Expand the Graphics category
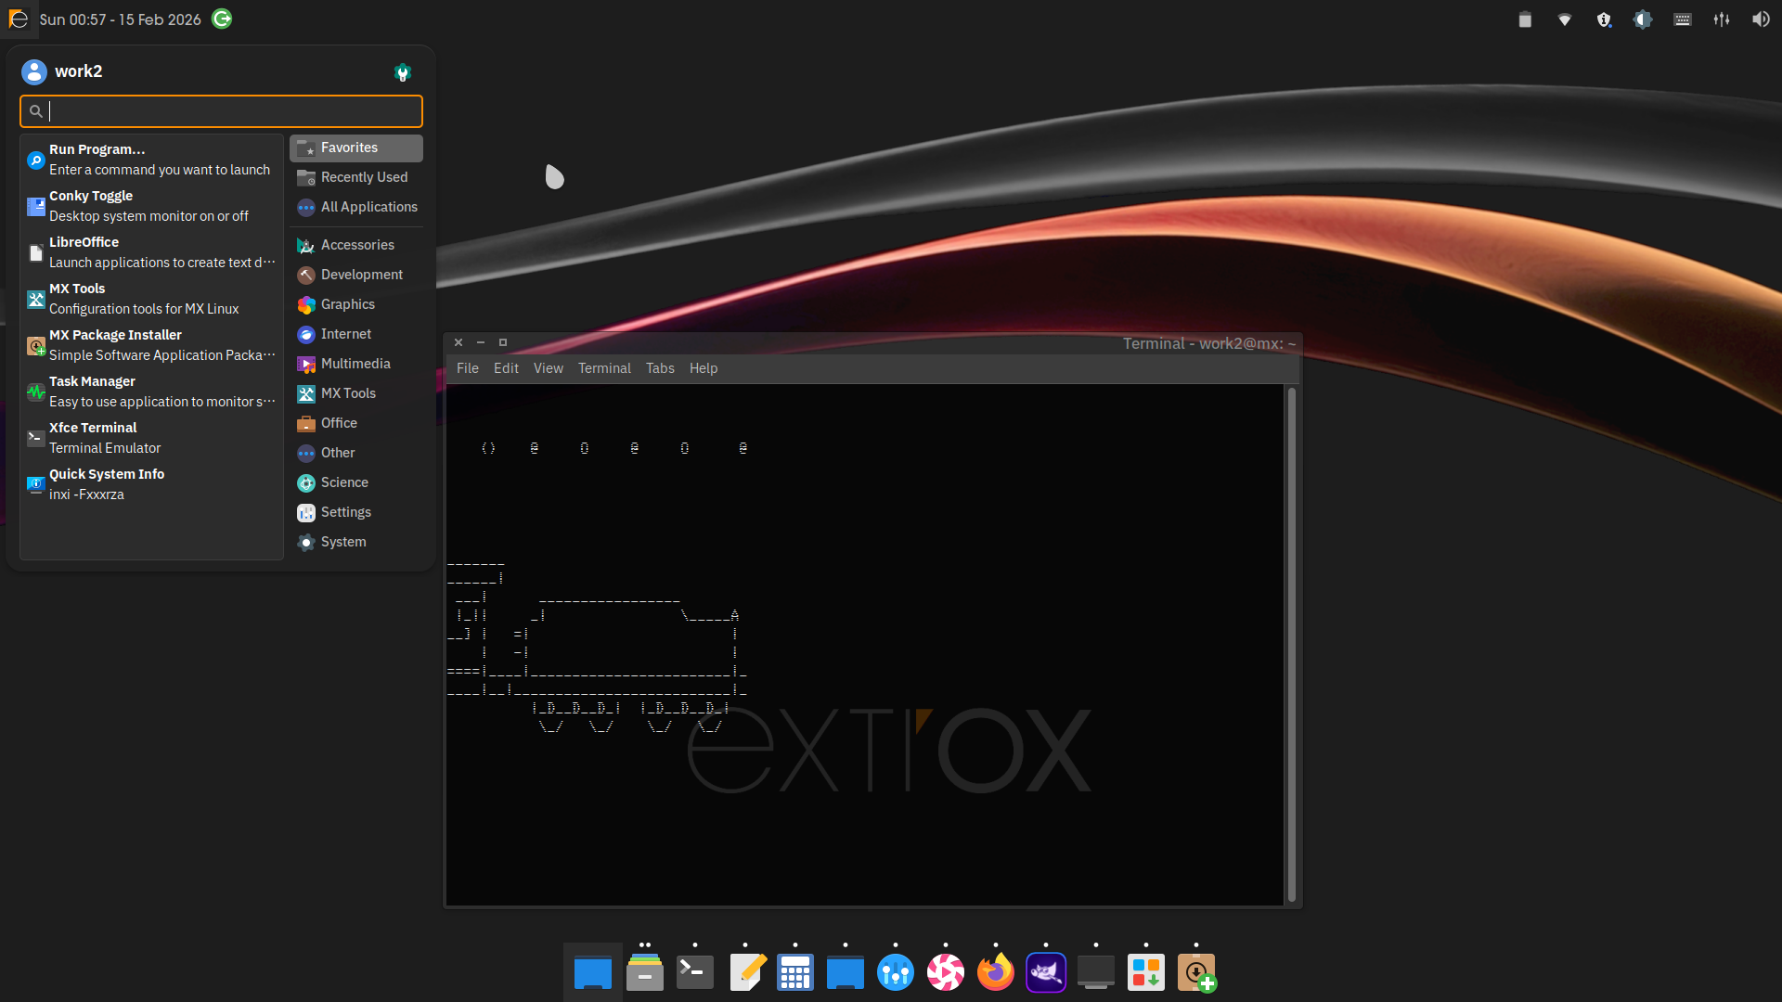The image size is (1782, 1002). [347, 304]
